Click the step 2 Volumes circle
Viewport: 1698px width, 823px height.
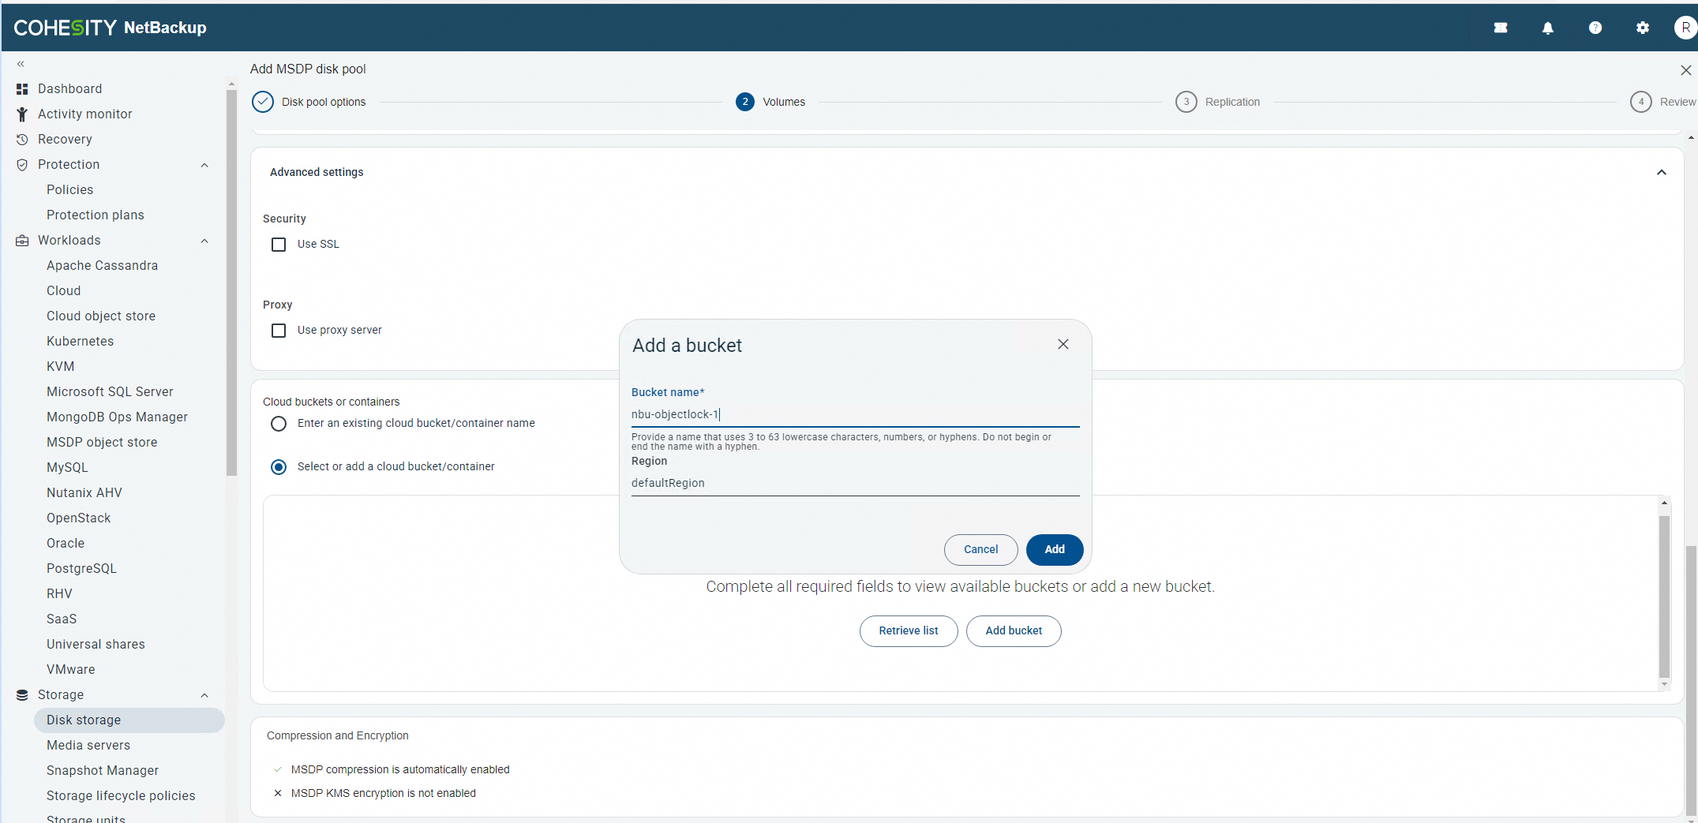click(745, 102)
